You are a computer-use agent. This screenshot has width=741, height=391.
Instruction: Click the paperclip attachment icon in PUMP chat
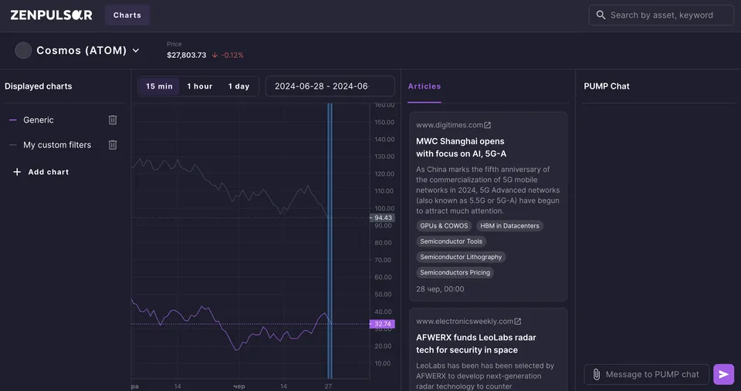[x=597, y=375]
